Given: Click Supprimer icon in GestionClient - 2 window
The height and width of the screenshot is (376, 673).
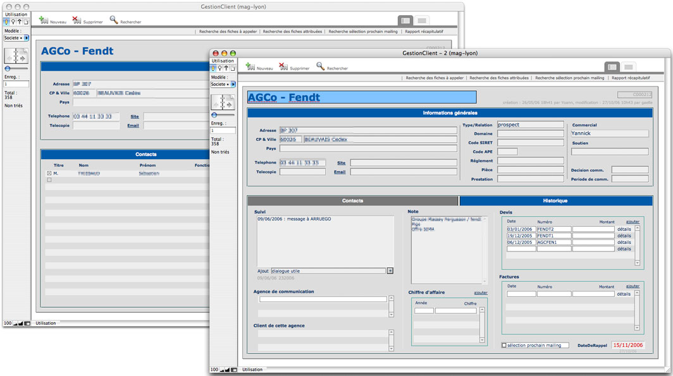Looking at the screenshot, I should point(283,66).
